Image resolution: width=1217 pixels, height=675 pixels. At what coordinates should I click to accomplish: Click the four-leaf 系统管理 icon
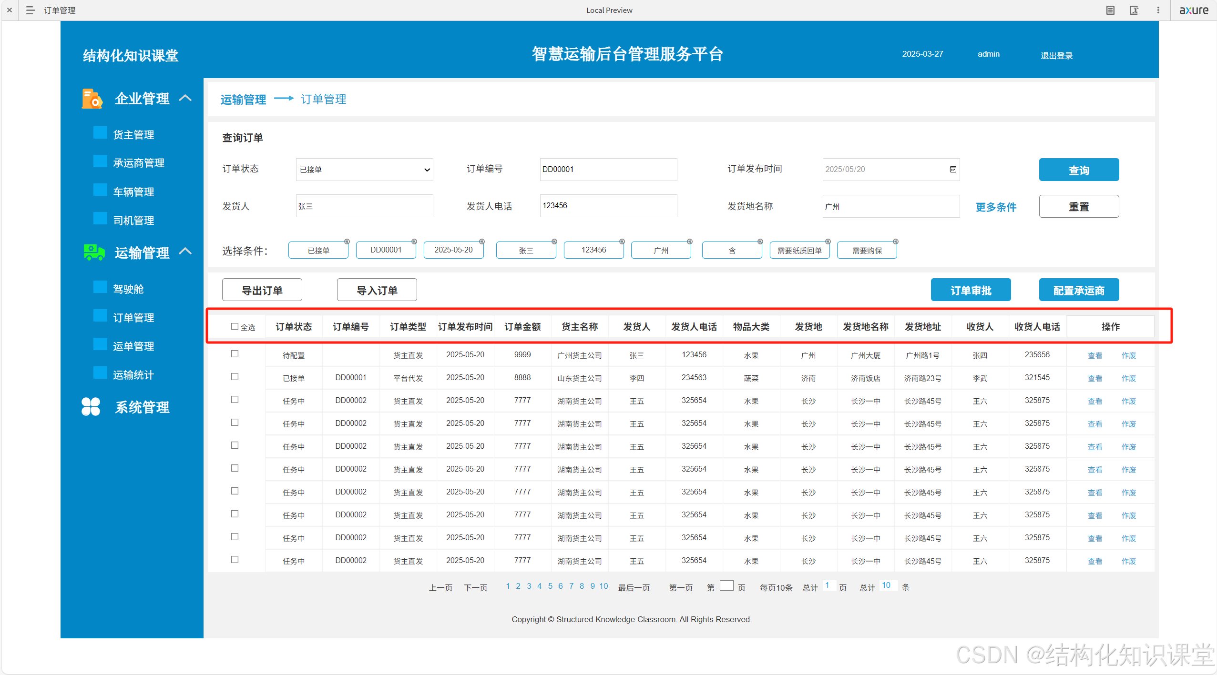point(91,407)
